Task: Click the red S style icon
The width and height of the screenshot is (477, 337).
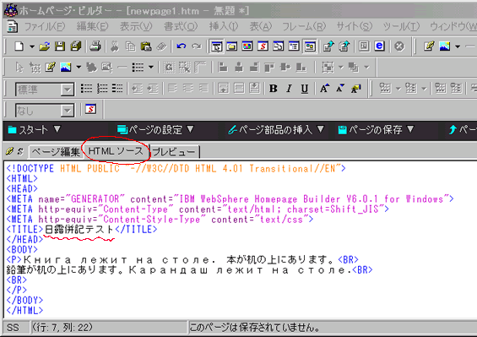Action: click(90, 109)
